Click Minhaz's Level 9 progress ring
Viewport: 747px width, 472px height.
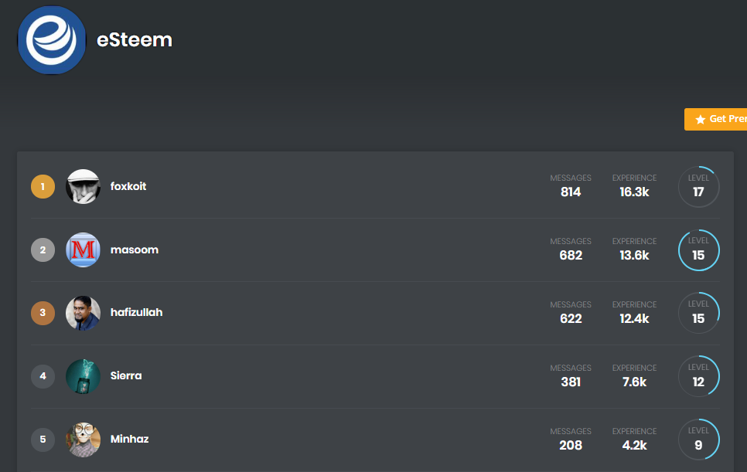click(x=698, y=440)
